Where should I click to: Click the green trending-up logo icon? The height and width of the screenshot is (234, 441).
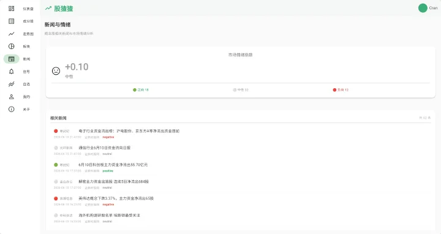click(x=48, y=8)
